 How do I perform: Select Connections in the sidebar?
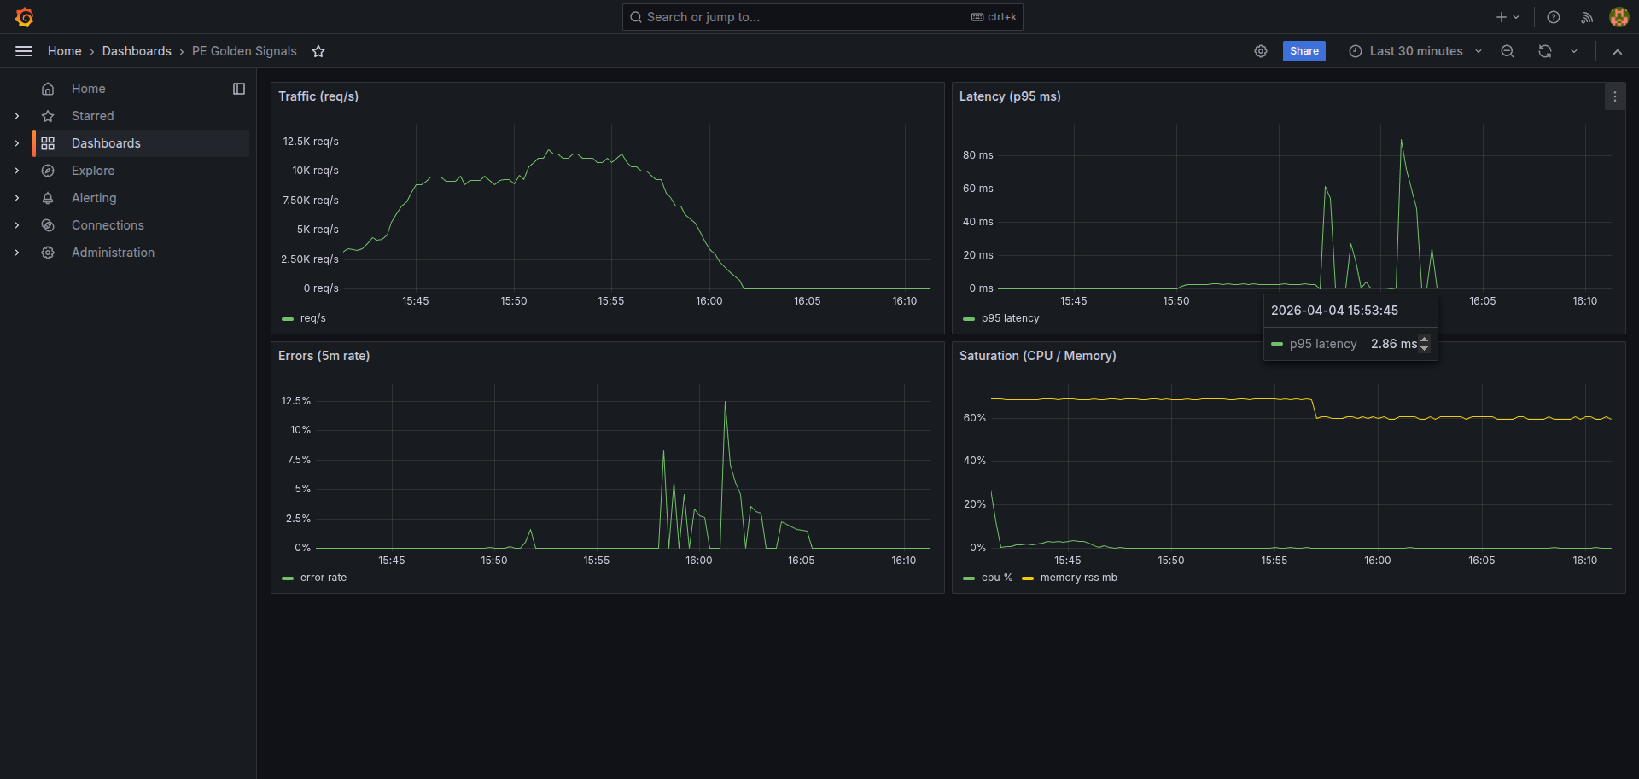point(108,225)
